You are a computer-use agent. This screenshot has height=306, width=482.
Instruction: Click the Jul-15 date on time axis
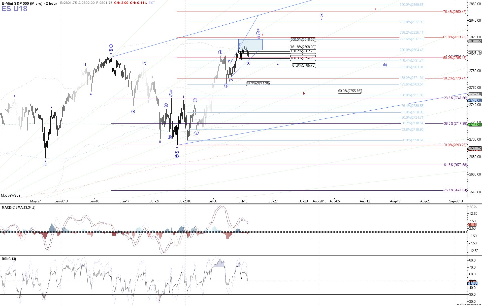click(x=243, y=201)
